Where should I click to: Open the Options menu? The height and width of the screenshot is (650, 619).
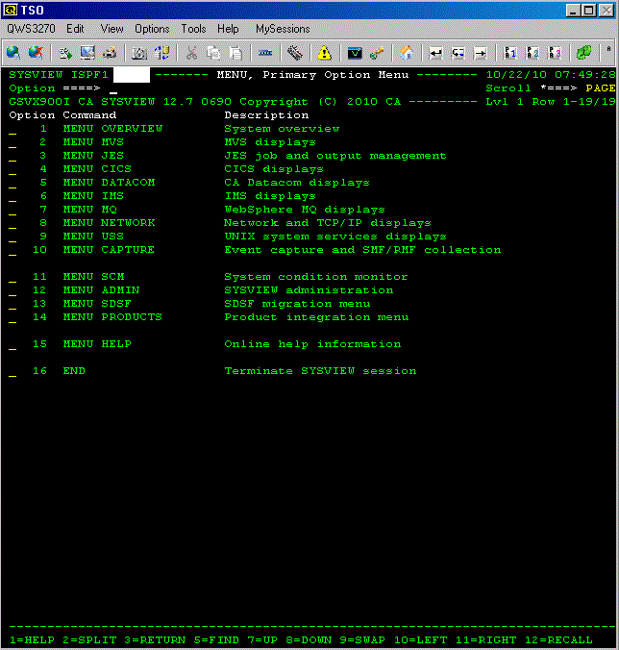click(152, 29)
